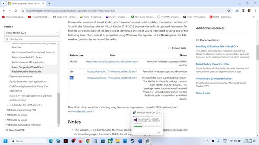Open Redistribute the MFC Library item
This screenshot has width=259, height=145.
27,57
